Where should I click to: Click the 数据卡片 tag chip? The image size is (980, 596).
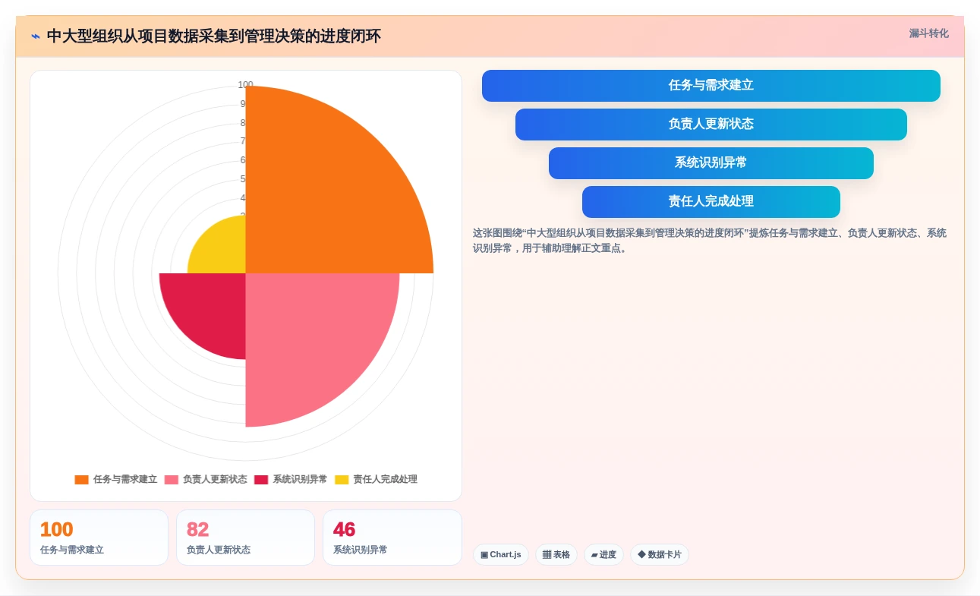660,555
